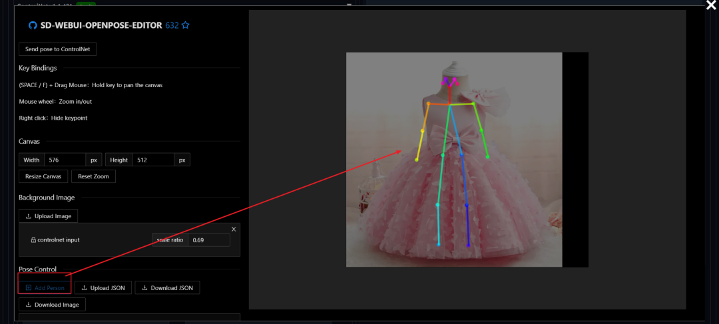Click the Pose Control heading
719x324 pixels.
[x=37, y=269]
